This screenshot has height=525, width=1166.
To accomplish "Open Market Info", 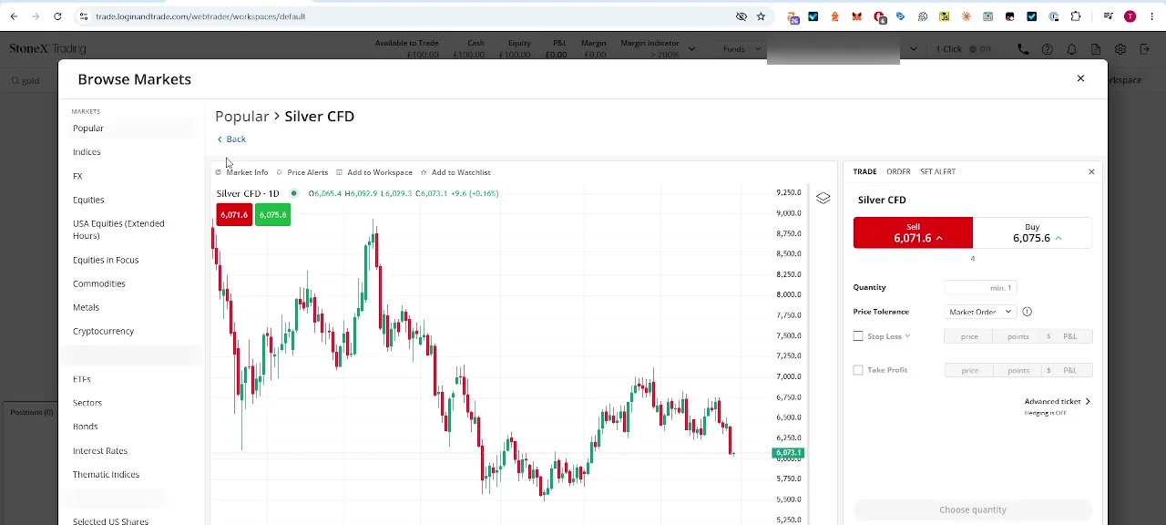I will pyautogui.click(x=242, y=172).
